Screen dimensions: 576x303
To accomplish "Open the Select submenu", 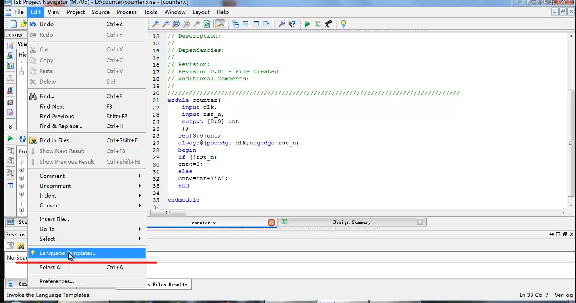I will tap(87, 239).
